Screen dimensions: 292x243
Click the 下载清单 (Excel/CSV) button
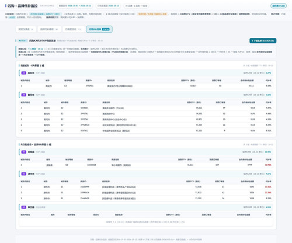coord(263,41)
